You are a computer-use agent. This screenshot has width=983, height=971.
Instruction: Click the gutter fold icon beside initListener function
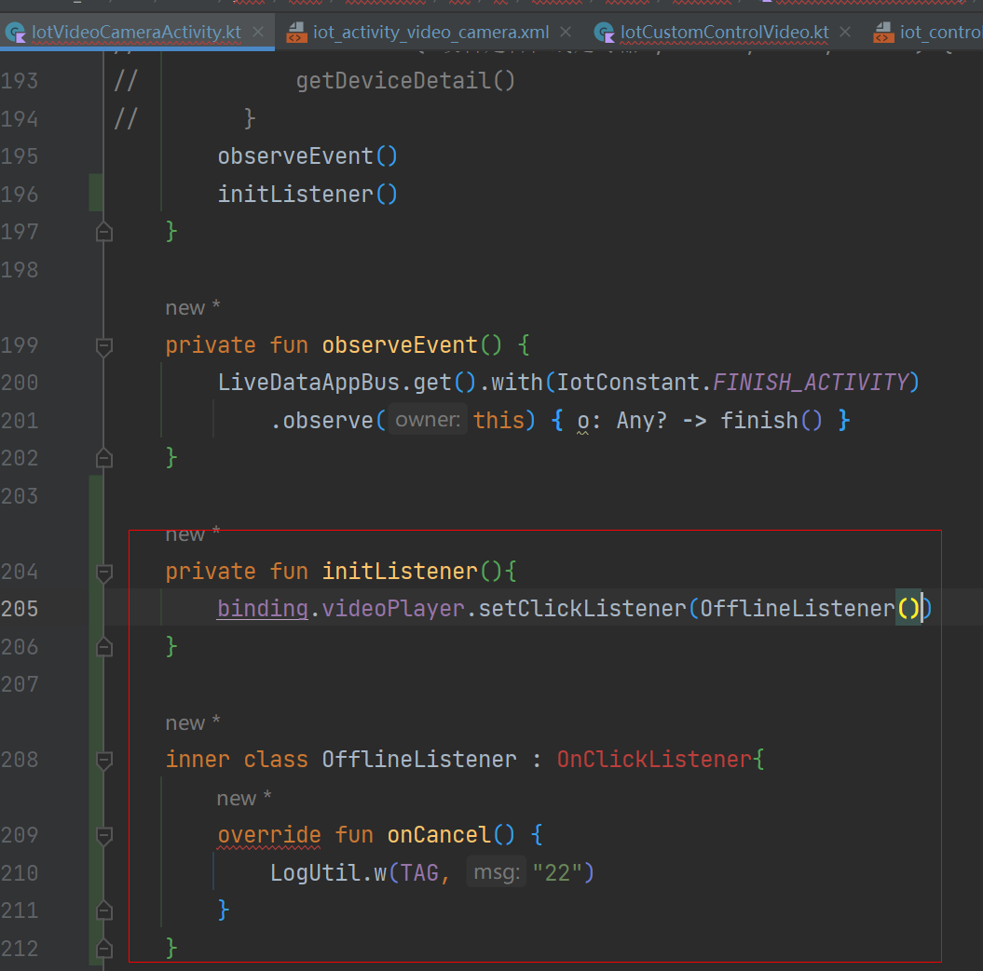(x=103, y=572)
